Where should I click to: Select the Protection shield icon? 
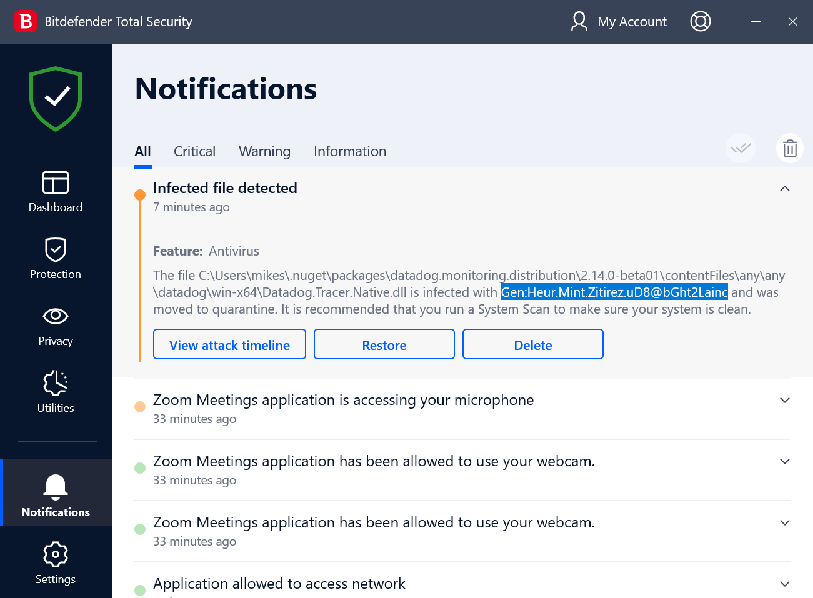55,249
